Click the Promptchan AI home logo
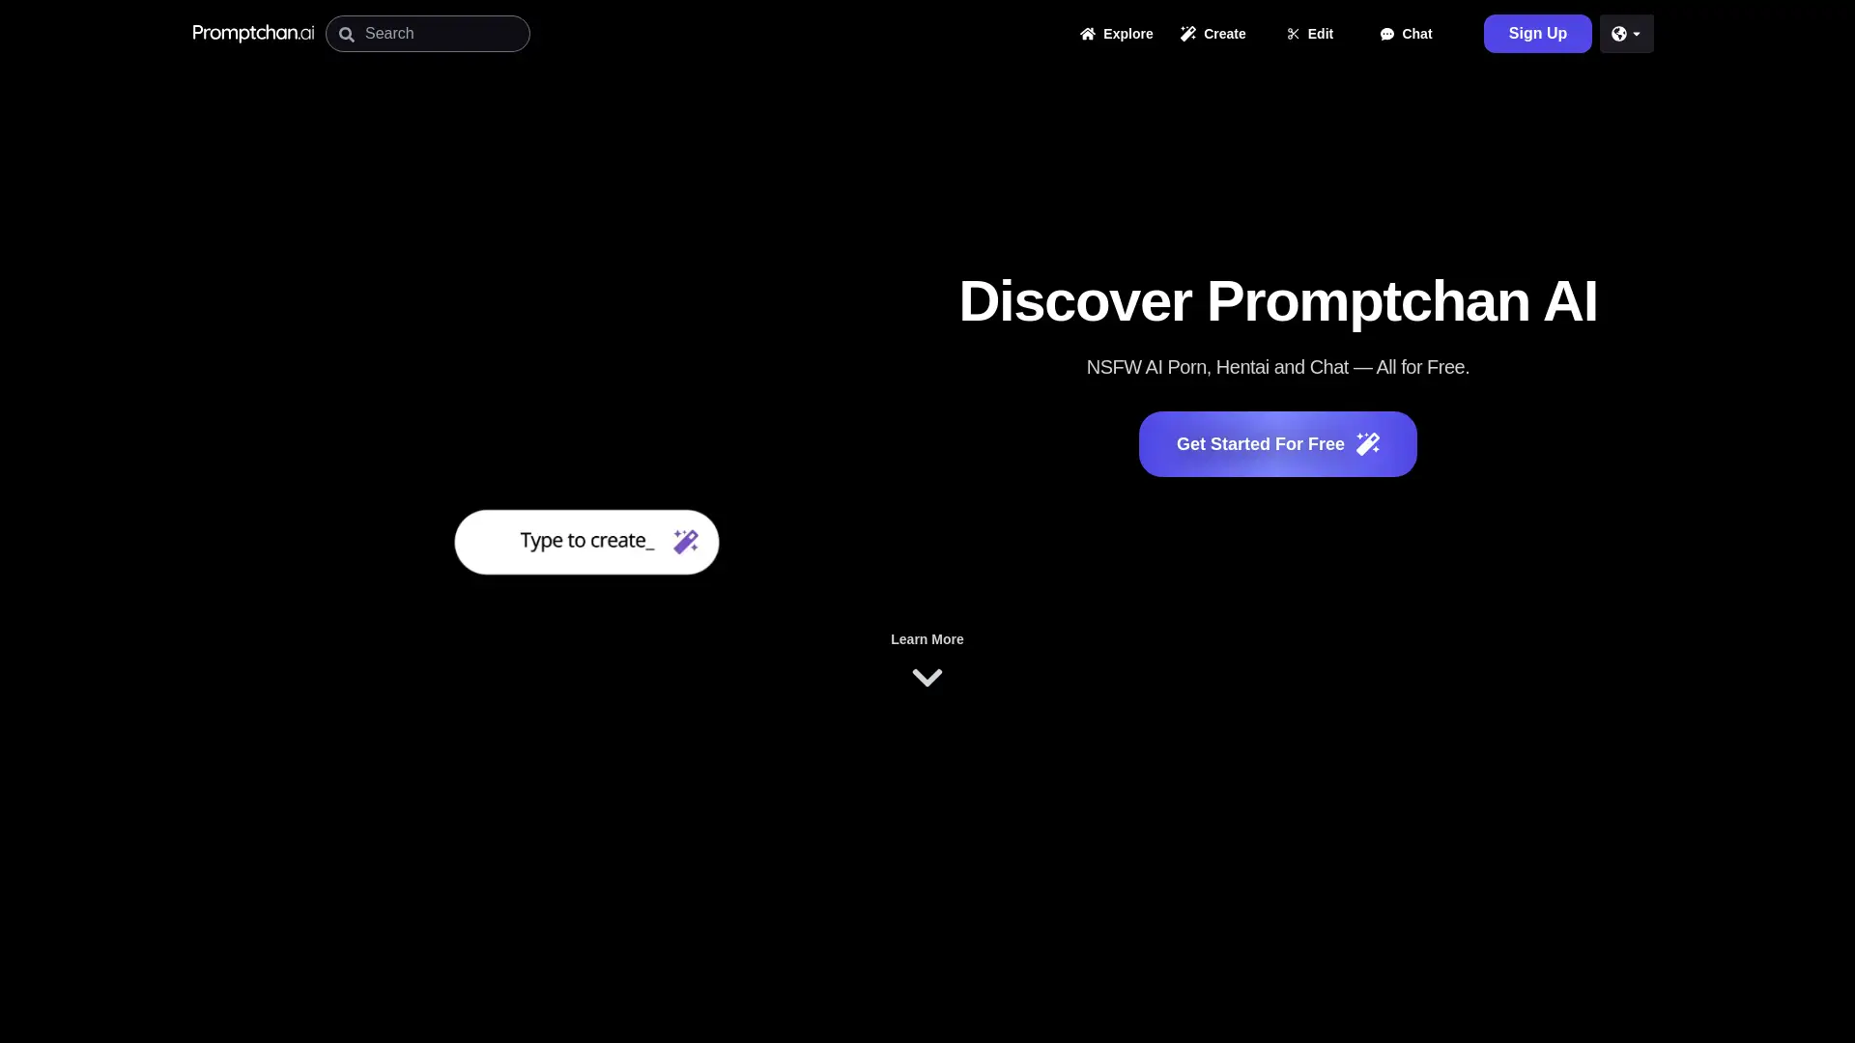The width and height of the screenshot is (1855, 1043). coord(253,33)
